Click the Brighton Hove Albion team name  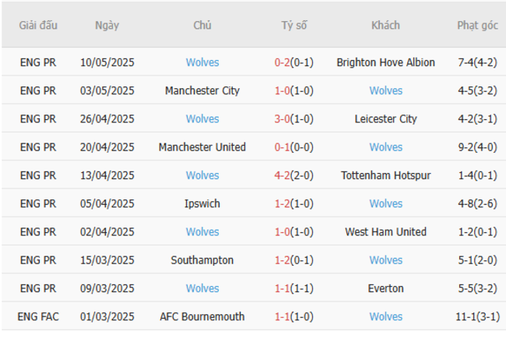(386, 62)
